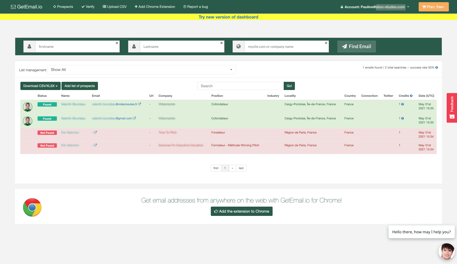Open Download CSV/XLSX dropdown
Viewport: 457px width, 264px height.
click(41, 86)
